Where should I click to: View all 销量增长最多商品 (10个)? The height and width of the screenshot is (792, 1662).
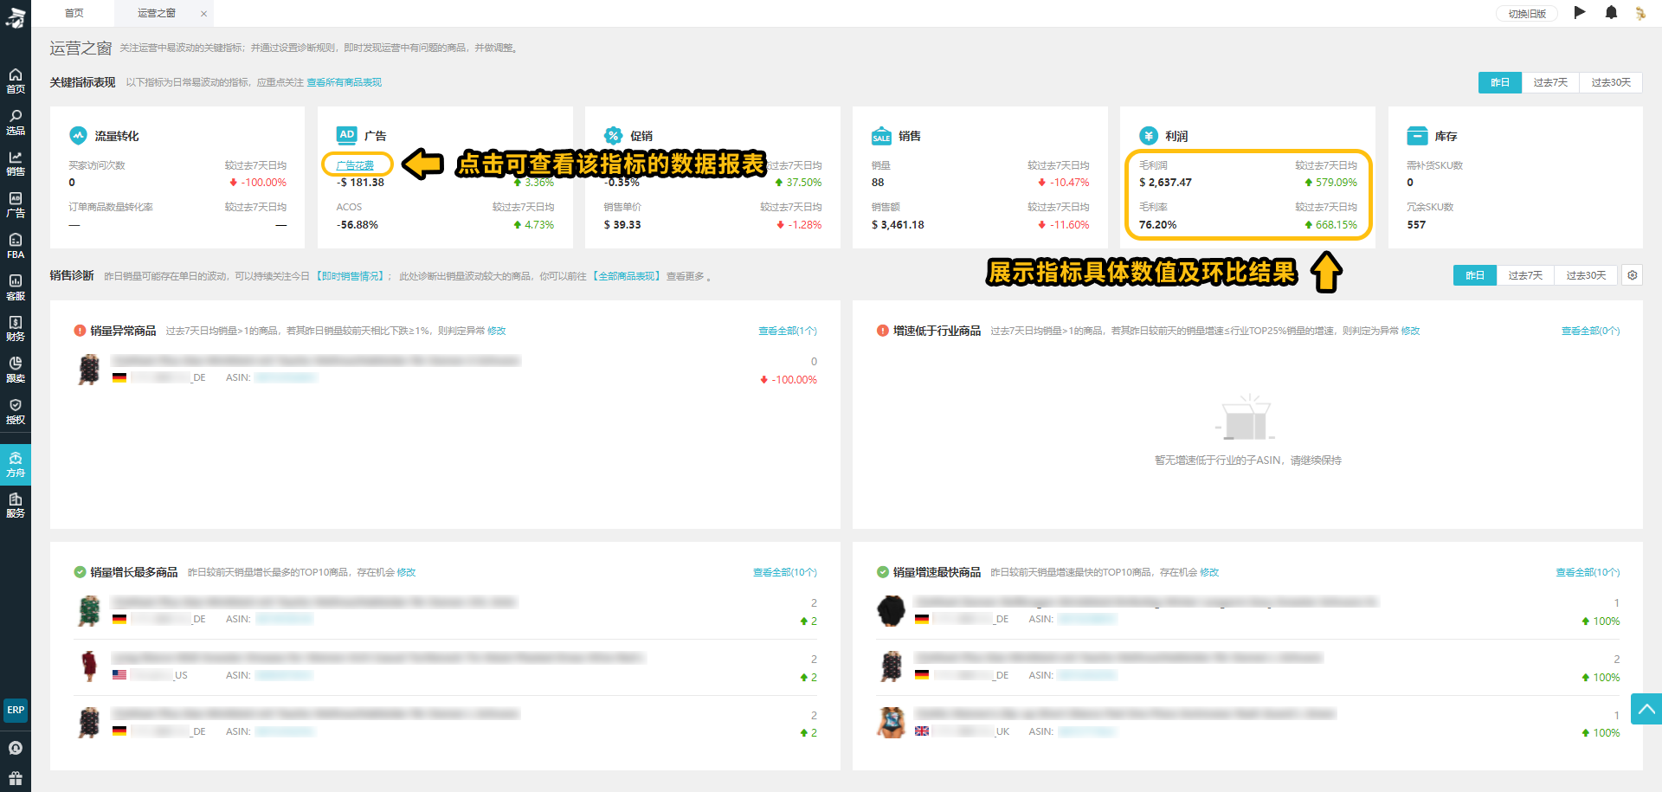[x=784, y=572]
